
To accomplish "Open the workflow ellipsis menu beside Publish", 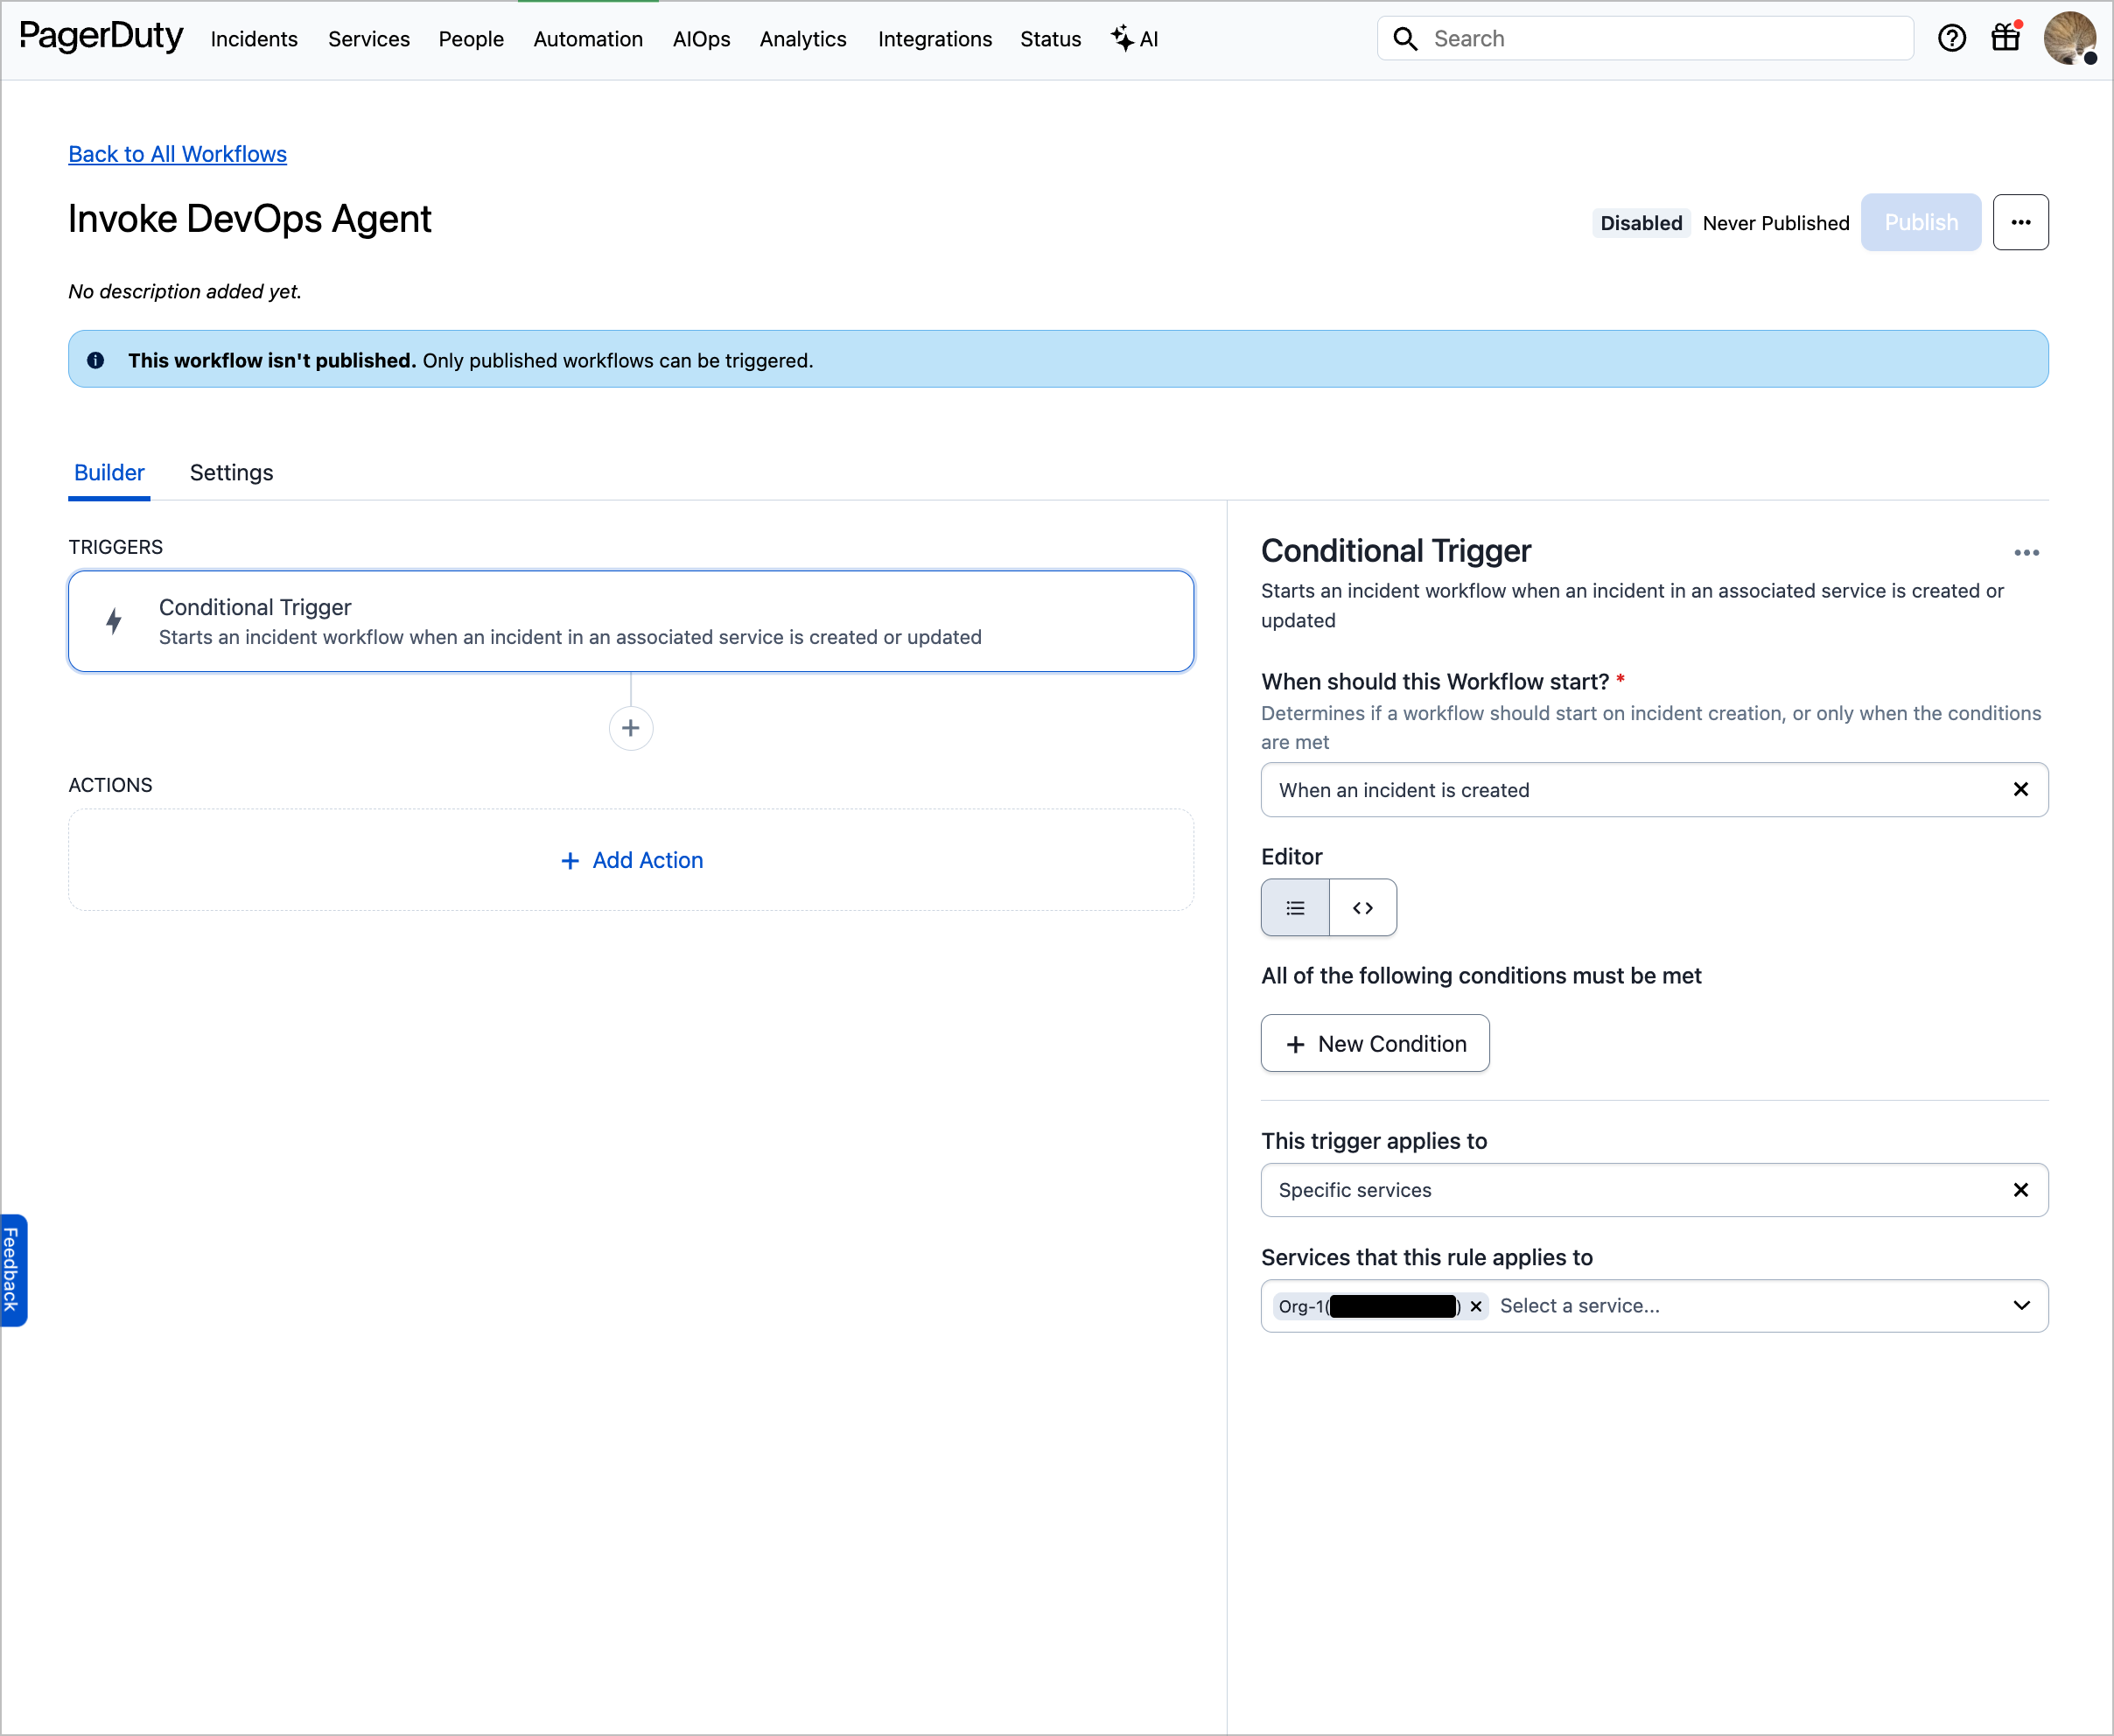I will 2020,223.
